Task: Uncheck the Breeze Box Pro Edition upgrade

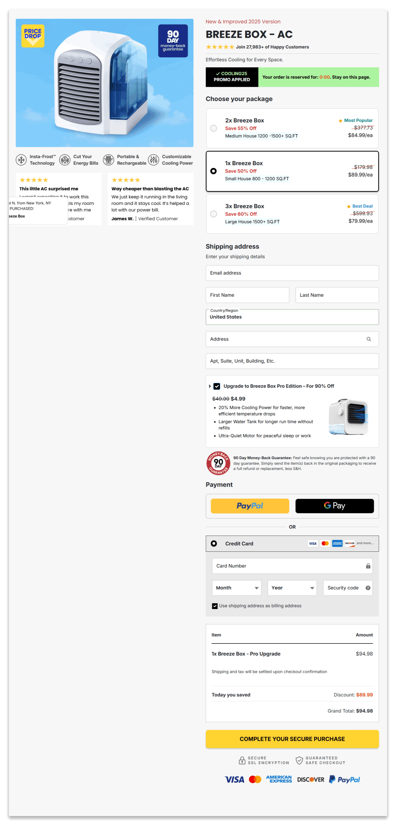Action: click(217, 386)
